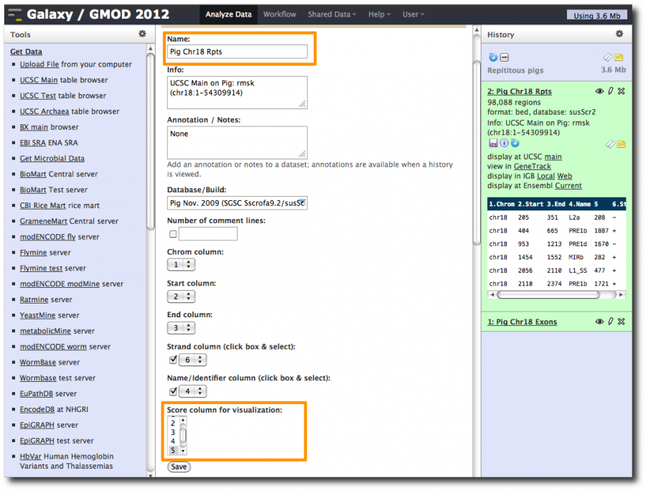
Task: Open the User menu
Action: (413, 14)
